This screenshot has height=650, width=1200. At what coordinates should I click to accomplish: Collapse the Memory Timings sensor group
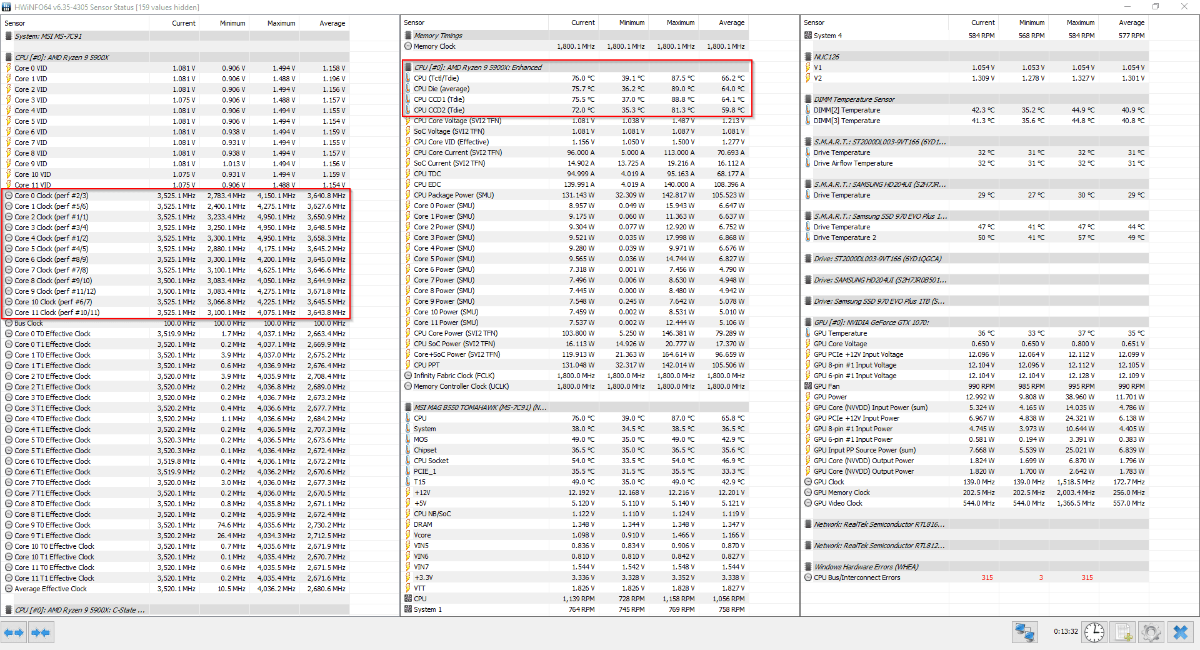click(408, 36)
